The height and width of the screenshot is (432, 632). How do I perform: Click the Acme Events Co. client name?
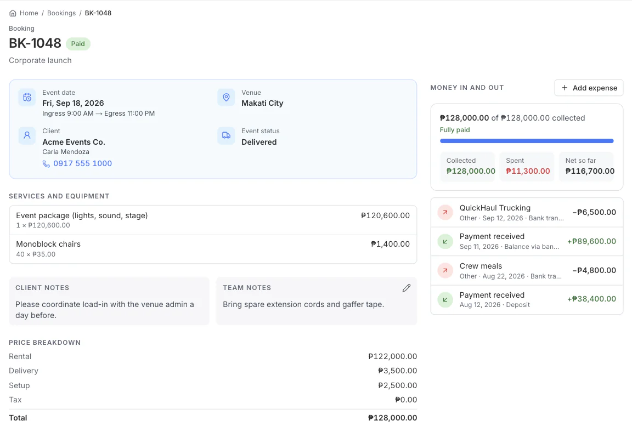tap(74, 142)
